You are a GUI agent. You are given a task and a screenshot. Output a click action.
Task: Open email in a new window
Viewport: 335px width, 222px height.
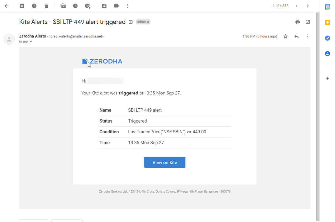click(308, 22)
